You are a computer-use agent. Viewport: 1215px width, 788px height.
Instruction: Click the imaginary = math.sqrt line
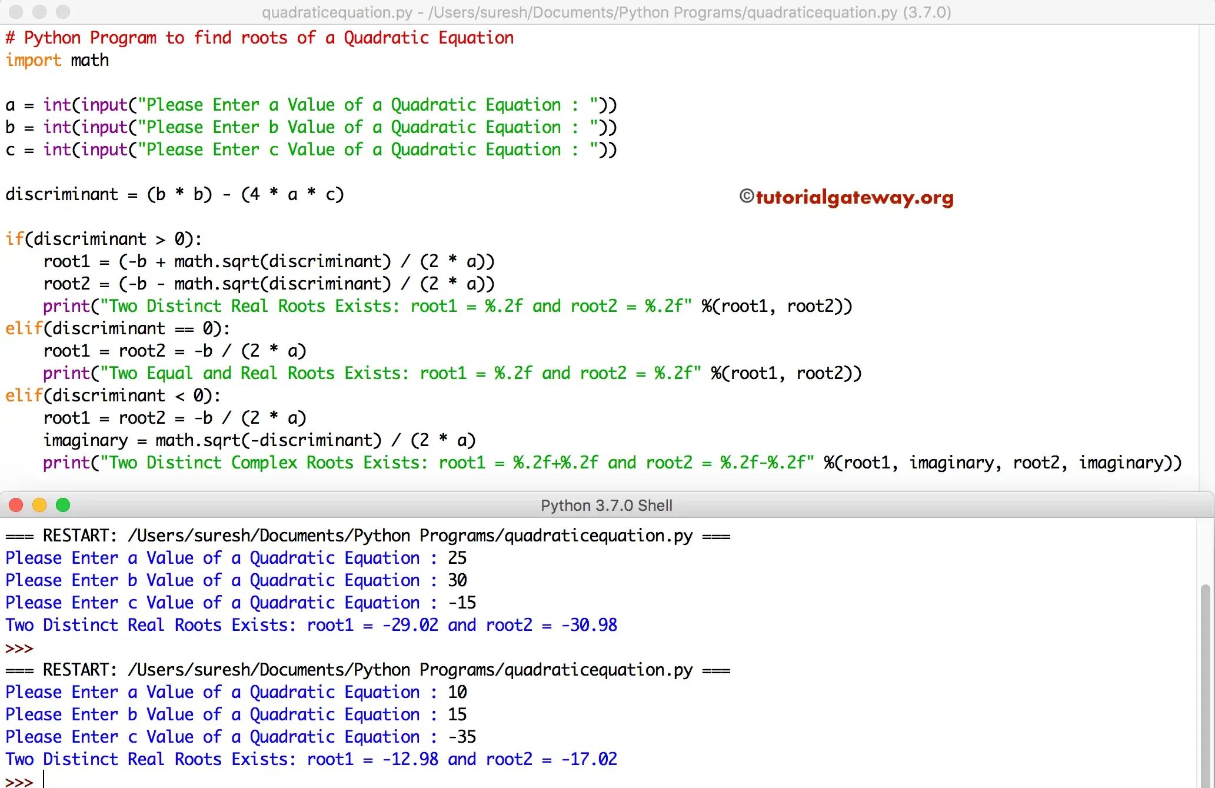pos(259,440)
